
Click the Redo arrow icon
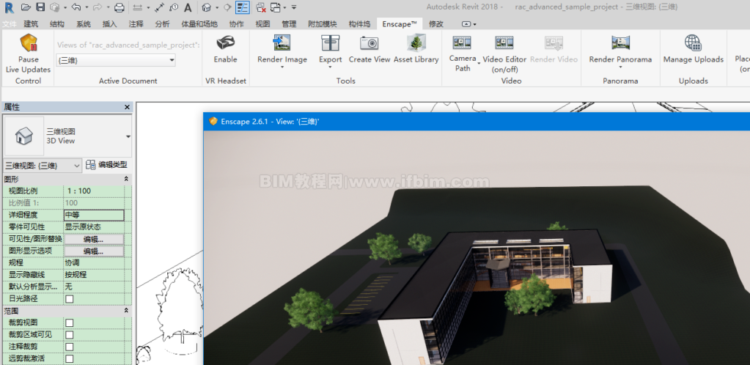pos(97,7)
